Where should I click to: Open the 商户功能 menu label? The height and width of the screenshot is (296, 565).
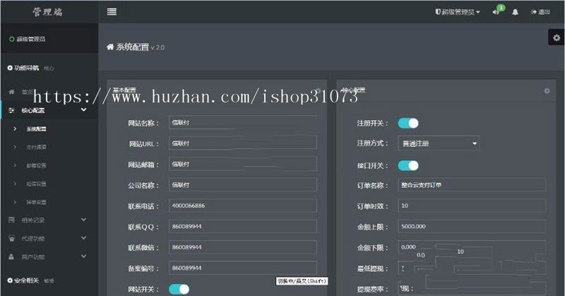(x=32, y=256)
